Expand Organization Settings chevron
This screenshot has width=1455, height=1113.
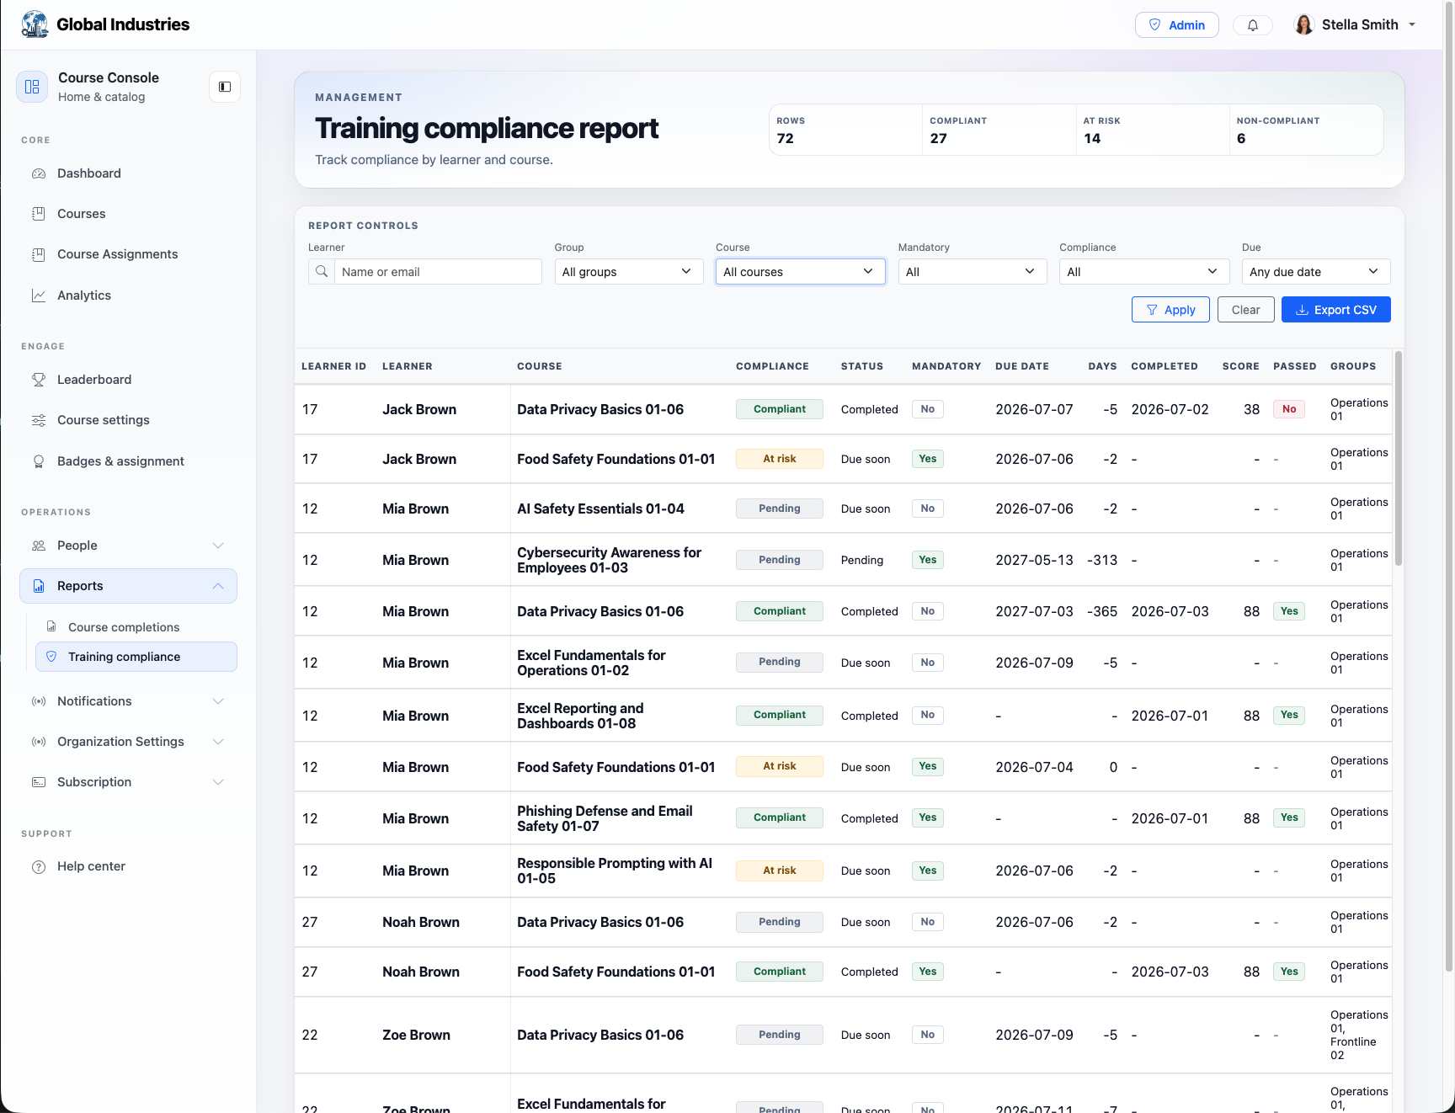pyautogui.click(x=218, y=742)
